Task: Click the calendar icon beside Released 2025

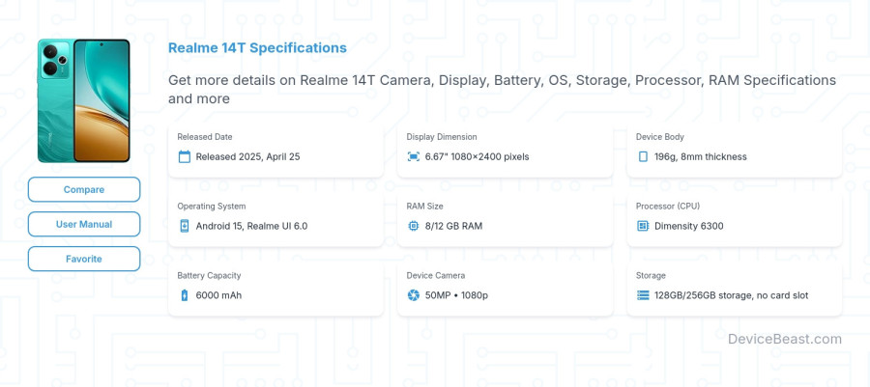Action: pyautogui.click(x=185, y=156)
